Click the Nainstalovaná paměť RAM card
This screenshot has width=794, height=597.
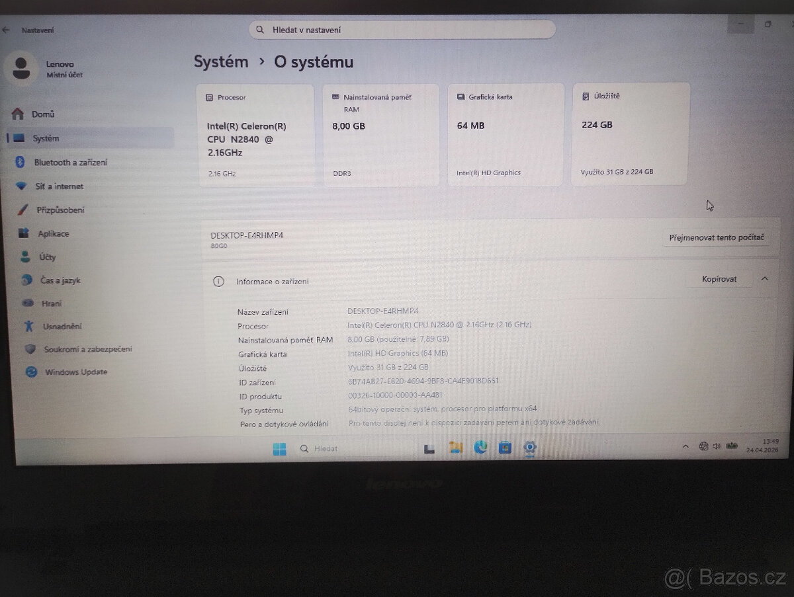tap(380, 135)
